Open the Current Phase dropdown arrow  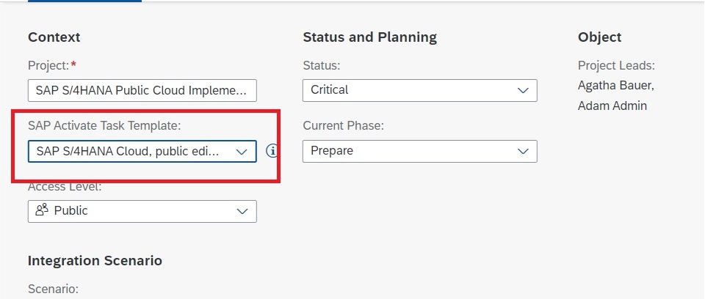tap(523, 151)
